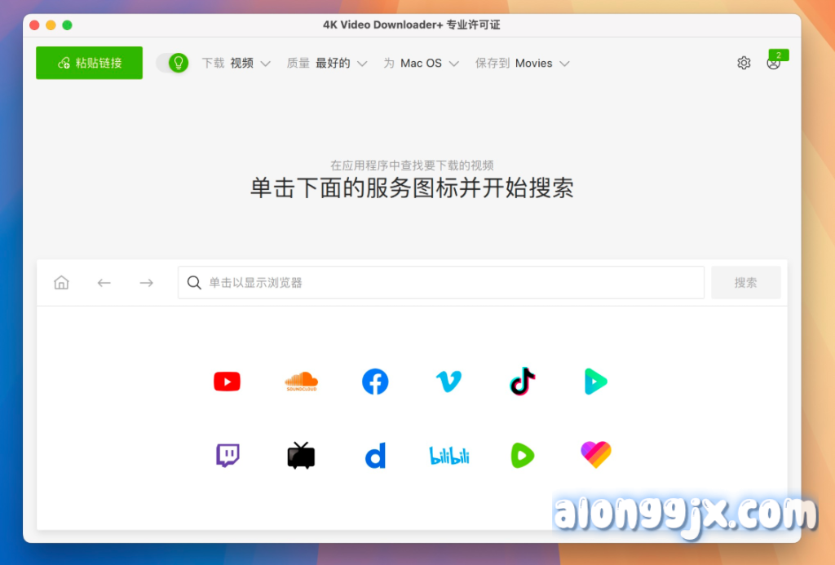Open the TikTok service icon

pyautogui.click(x=522, y=381)
